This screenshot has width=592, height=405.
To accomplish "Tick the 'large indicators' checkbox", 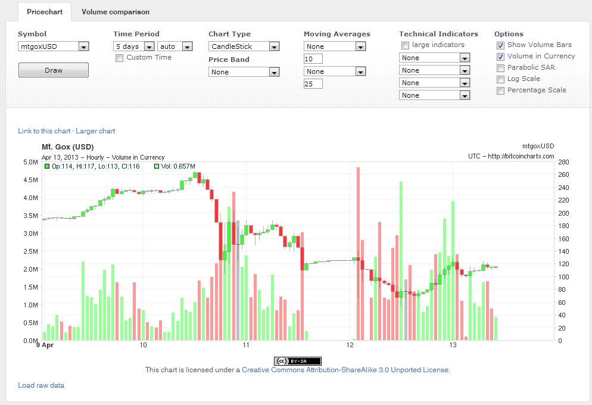I will click(x=405, y=46).
